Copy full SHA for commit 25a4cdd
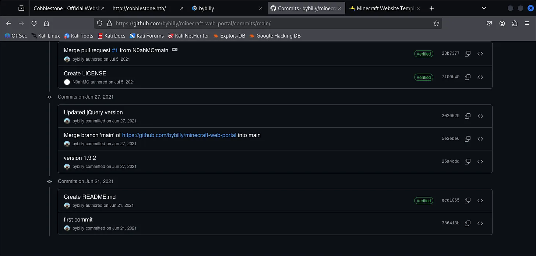 click(x=468, y=161)
